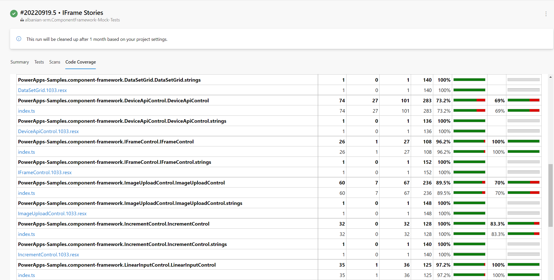Click DeviceApiControl.DeviceApiControl.strings heading
The image size is (554, 280).
(x=122, y=121)
